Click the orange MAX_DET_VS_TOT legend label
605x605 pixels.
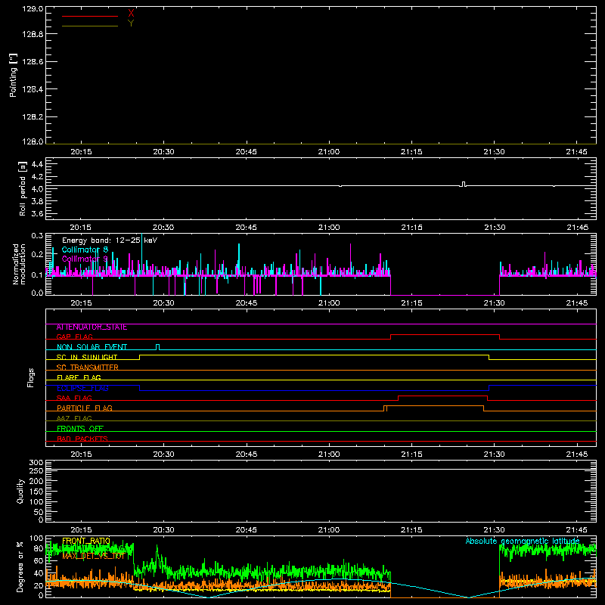94,557
